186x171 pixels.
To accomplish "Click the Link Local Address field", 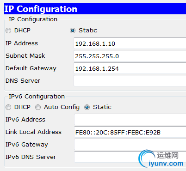I will 130,132.
